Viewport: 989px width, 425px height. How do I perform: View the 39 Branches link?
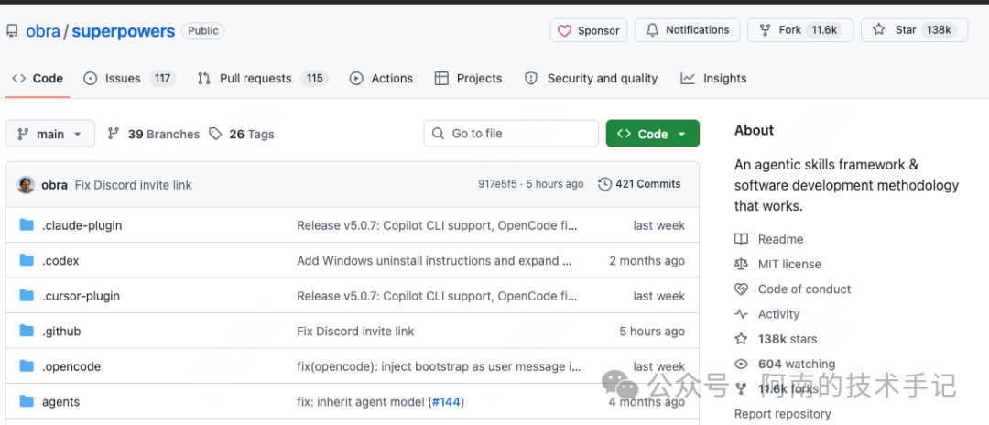point(153,134)
